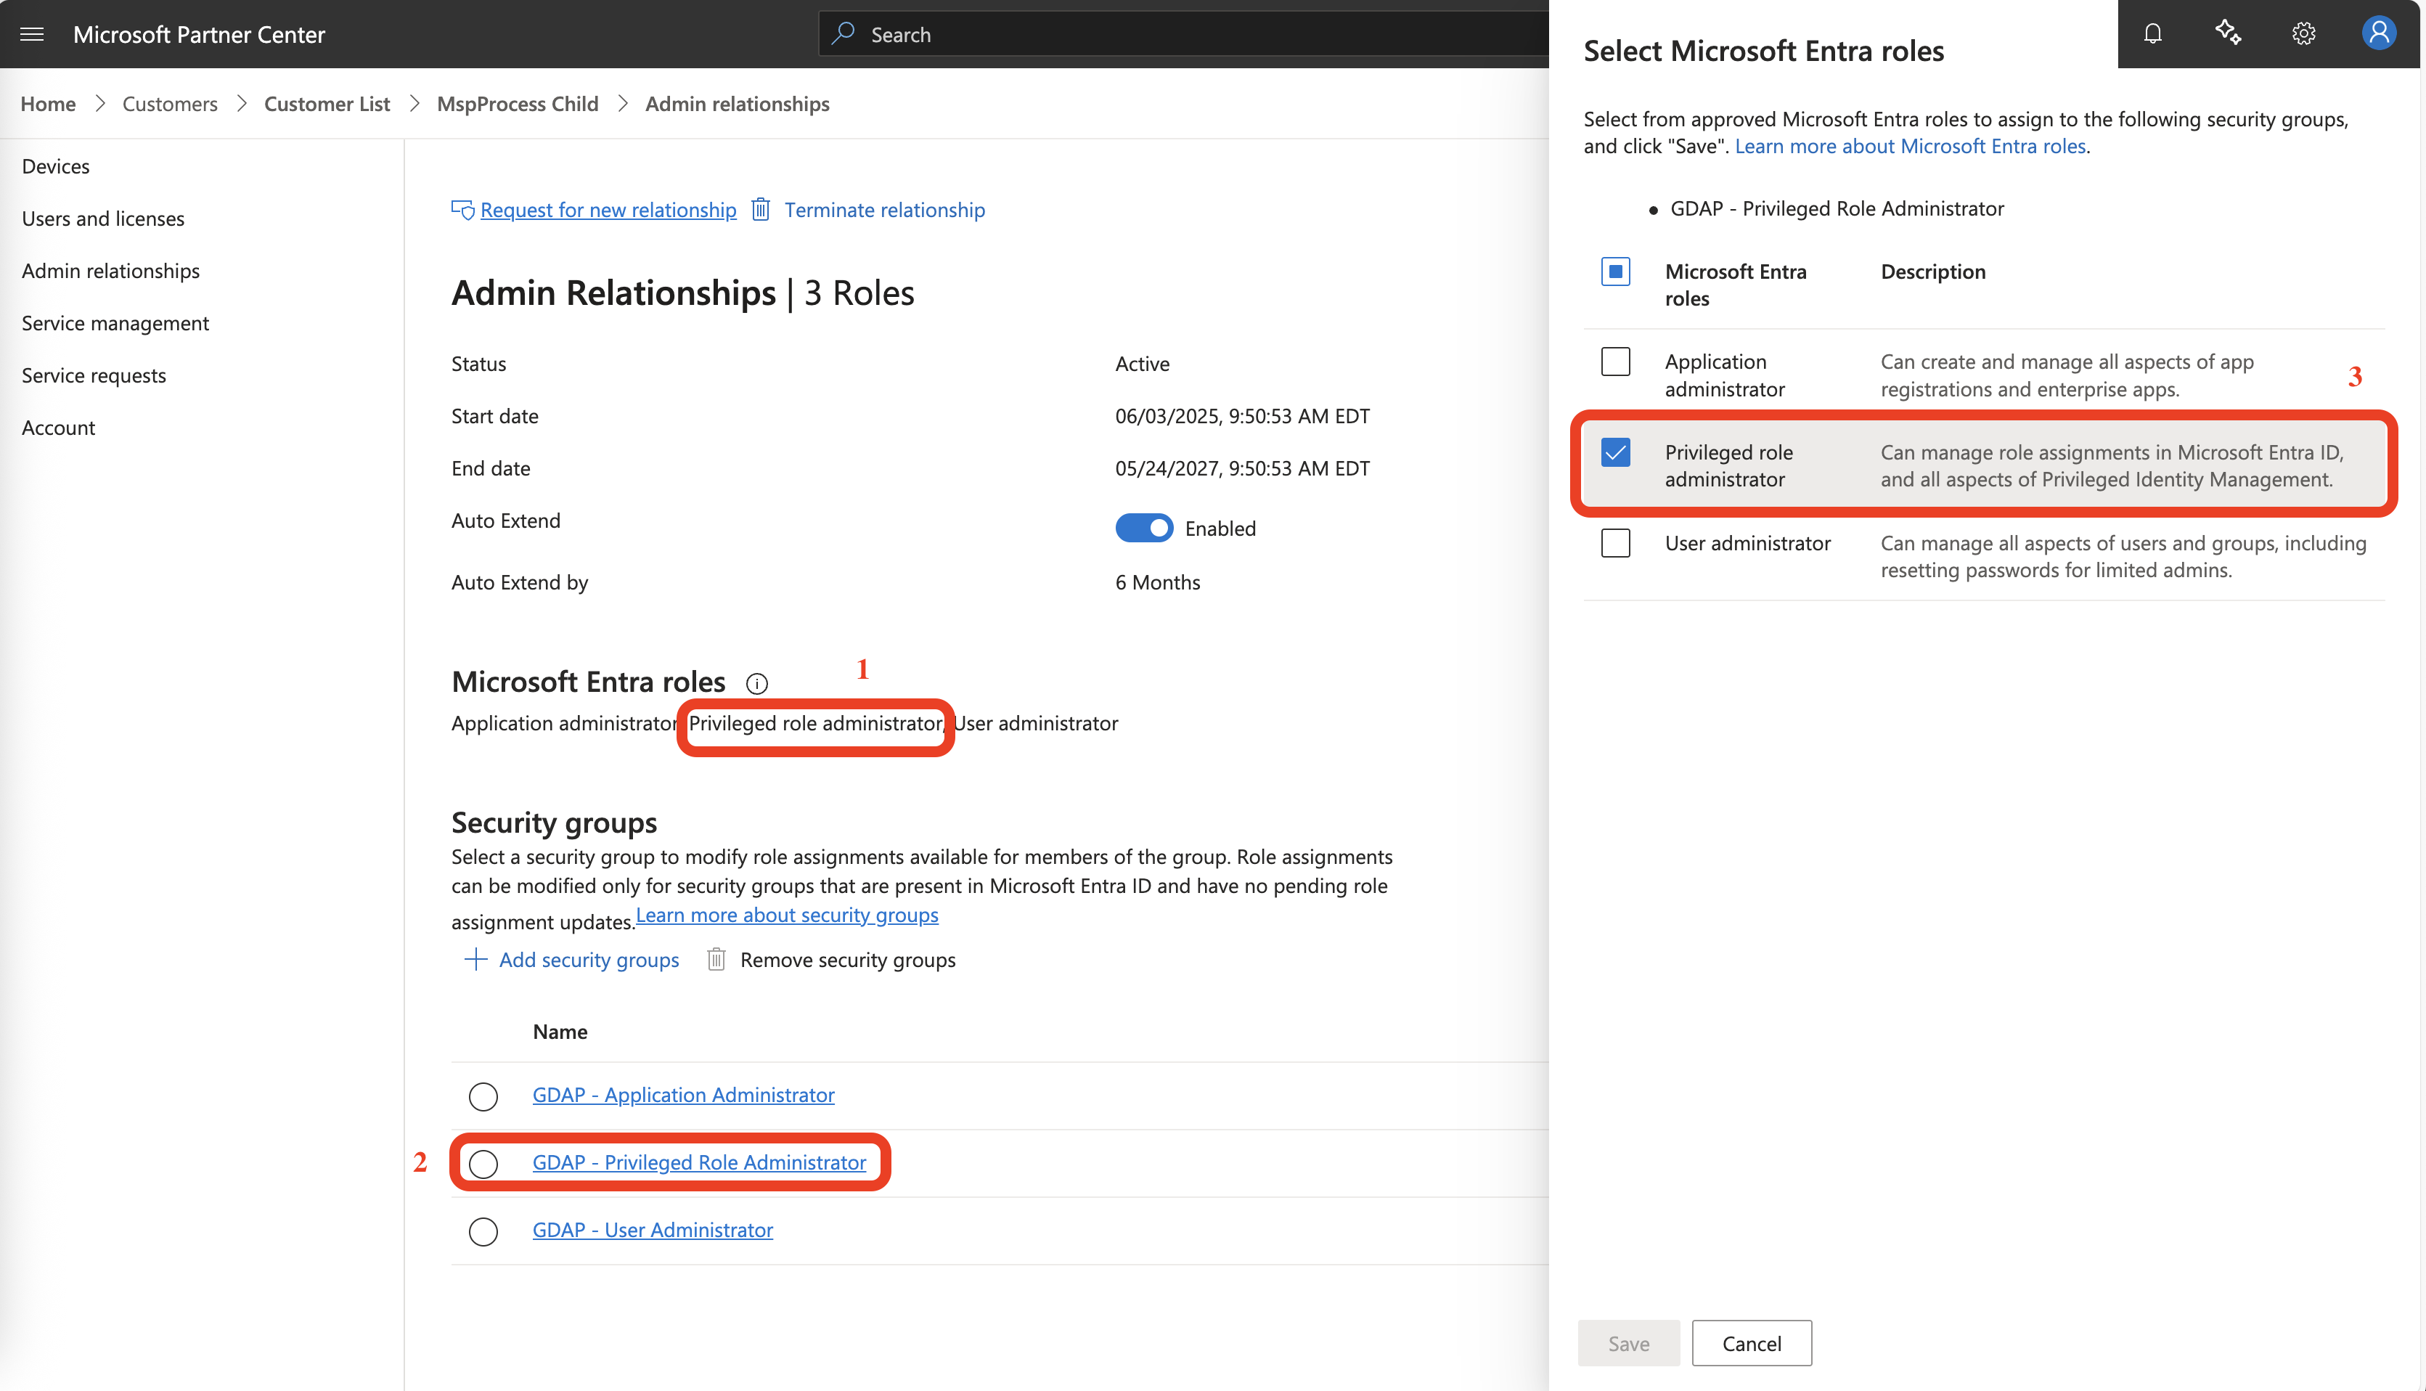The image size is (2426, 1391).
Task: Open the Copilot sparkle icon
Action: click(x=2227, y=33)
